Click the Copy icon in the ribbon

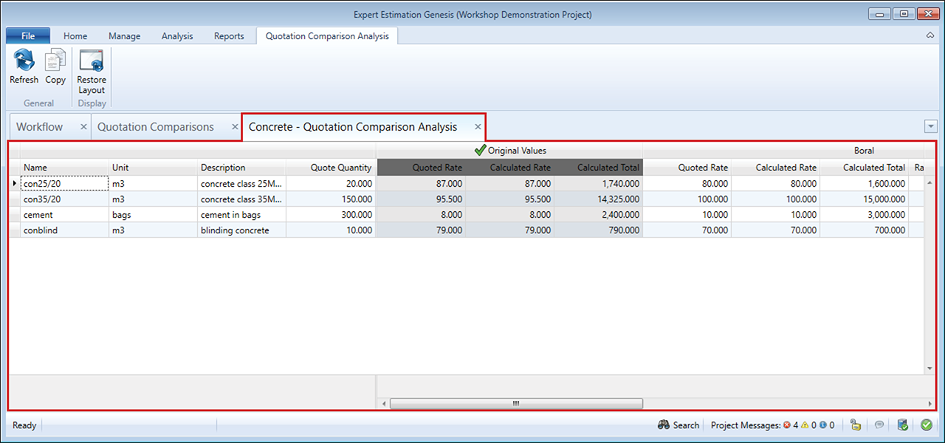click(x=55, y=62)
